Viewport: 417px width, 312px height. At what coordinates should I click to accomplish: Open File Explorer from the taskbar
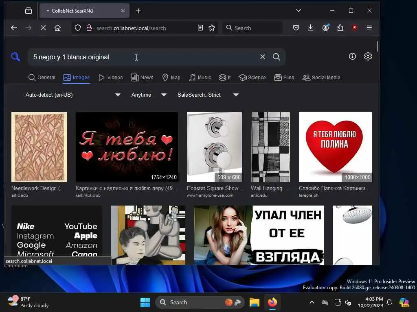click(x=254, y=302)
